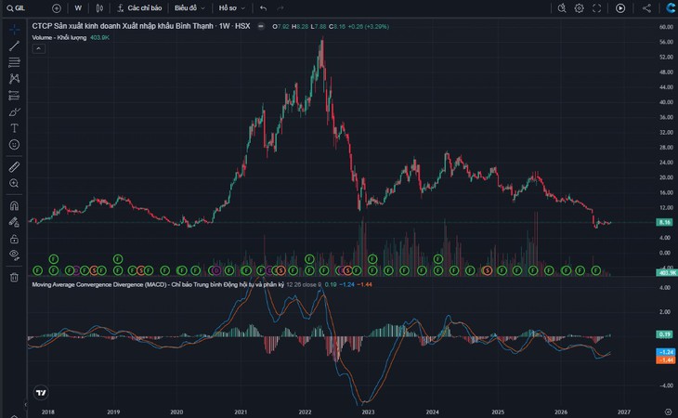Click the MACD histogram value label 0.19

coord(665,334)
